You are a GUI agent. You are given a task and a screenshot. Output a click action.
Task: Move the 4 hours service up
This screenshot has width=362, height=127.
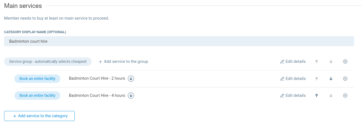316,95
